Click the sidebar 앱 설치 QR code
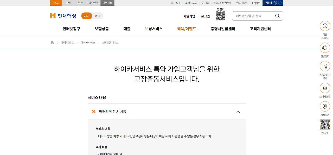The width and height of the screenshot is (333, 155). coord(325,125)
